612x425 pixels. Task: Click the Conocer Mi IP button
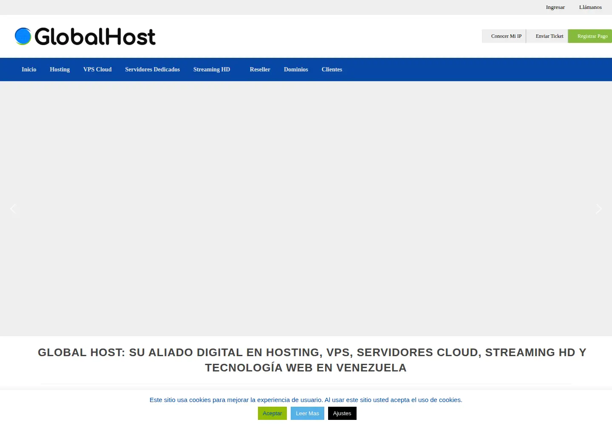[504, 36]
